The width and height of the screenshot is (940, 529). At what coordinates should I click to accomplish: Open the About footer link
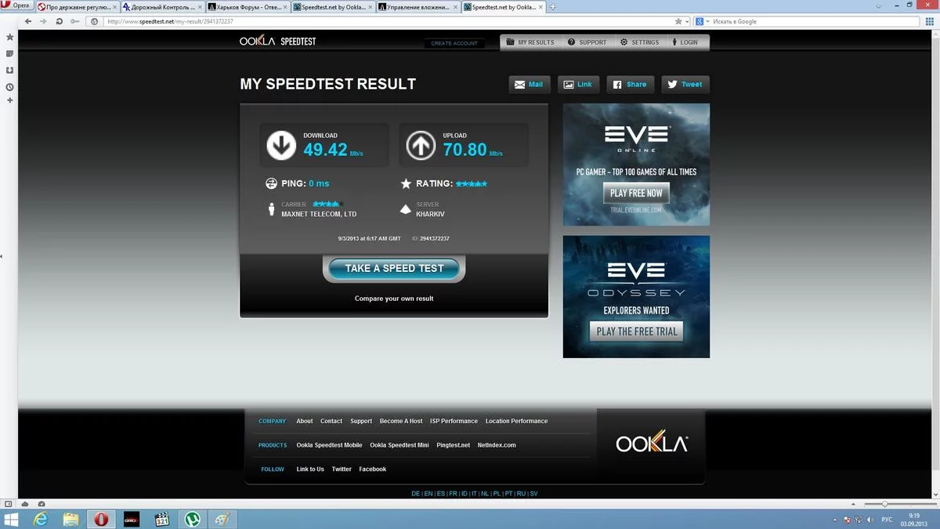(x=305, y=422)
